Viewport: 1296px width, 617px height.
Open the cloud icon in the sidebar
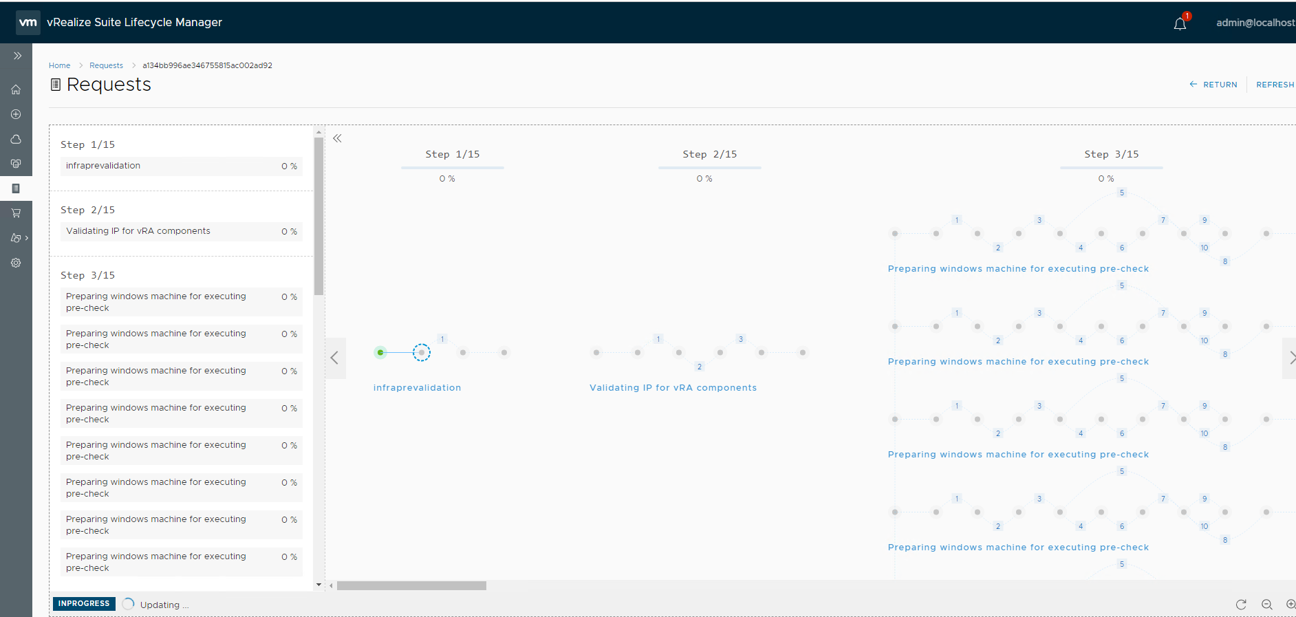point(16,139)
